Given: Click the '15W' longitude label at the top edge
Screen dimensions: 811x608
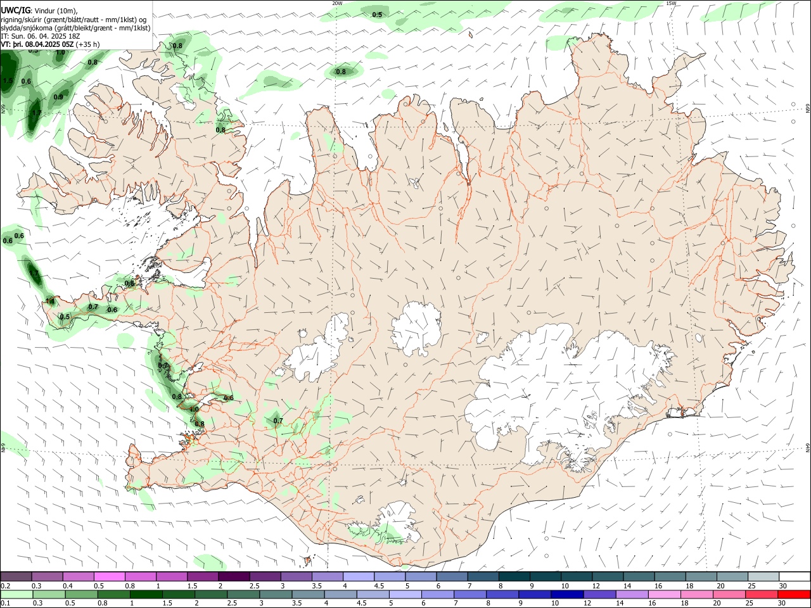Looking at the screenshot, I should [x=671, y=3].
